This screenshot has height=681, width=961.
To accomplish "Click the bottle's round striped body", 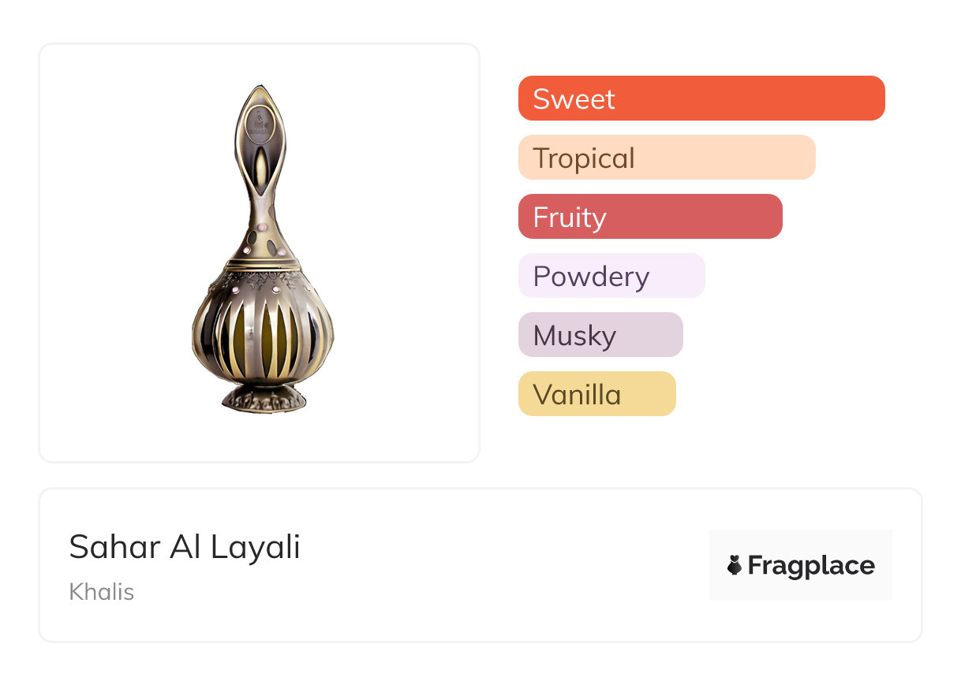I will point(261,335).
